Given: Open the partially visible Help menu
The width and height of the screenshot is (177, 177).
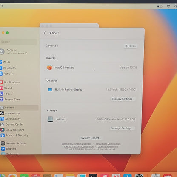Looking at the screenshot, I should pyautogui.click(x=1, y=6).
